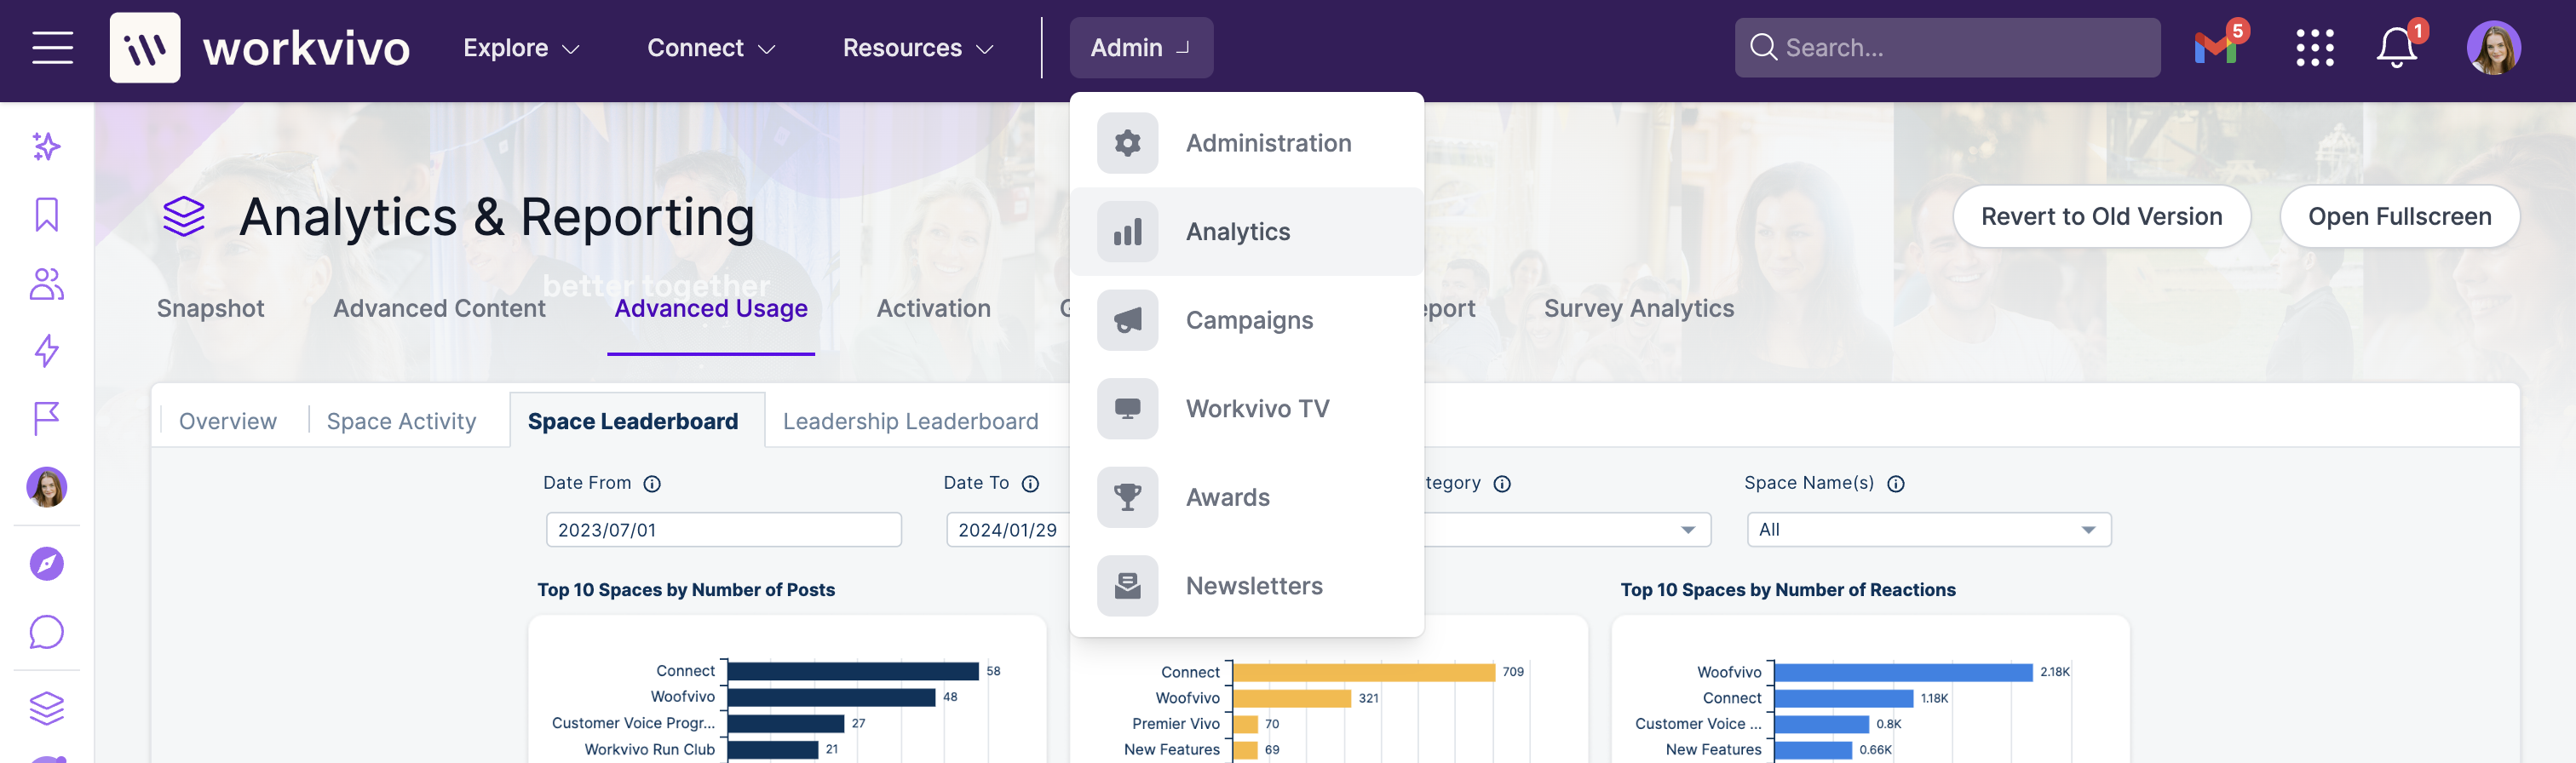Expand the Explore menu
The height and width of the screenshot is (763, 2576).
[521, 48]
